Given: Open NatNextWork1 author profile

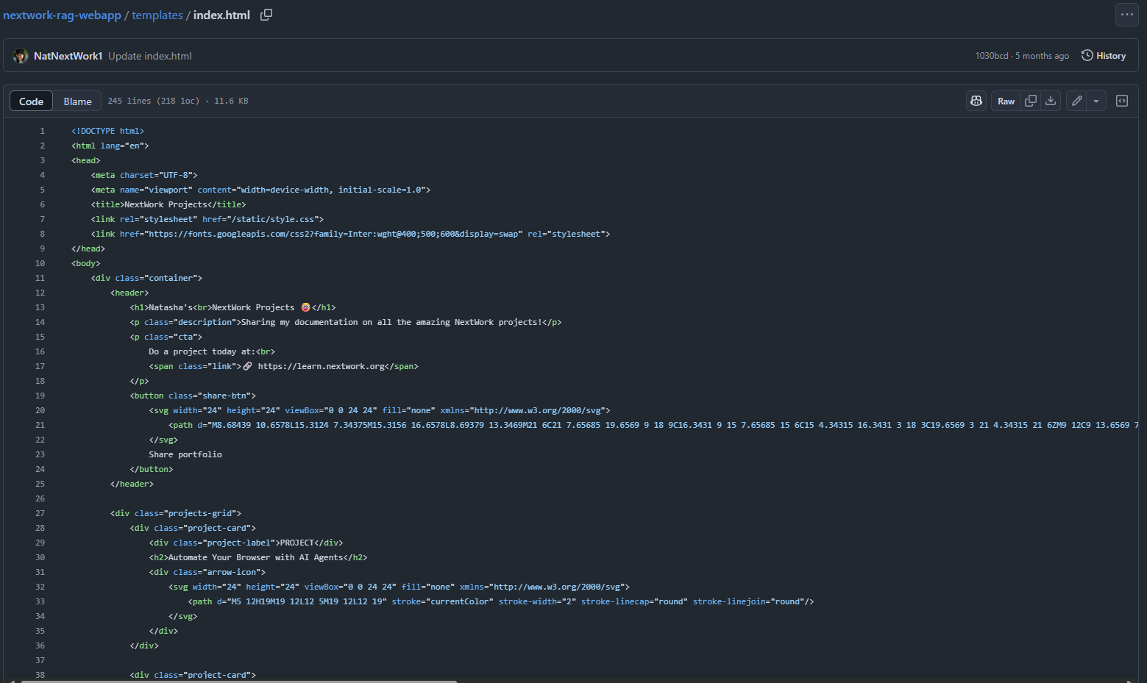Looking at the screenshot, I should point(68,56).
